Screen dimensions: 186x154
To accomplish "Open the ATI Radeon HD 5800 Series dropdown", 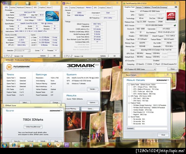I will [140, 69].
